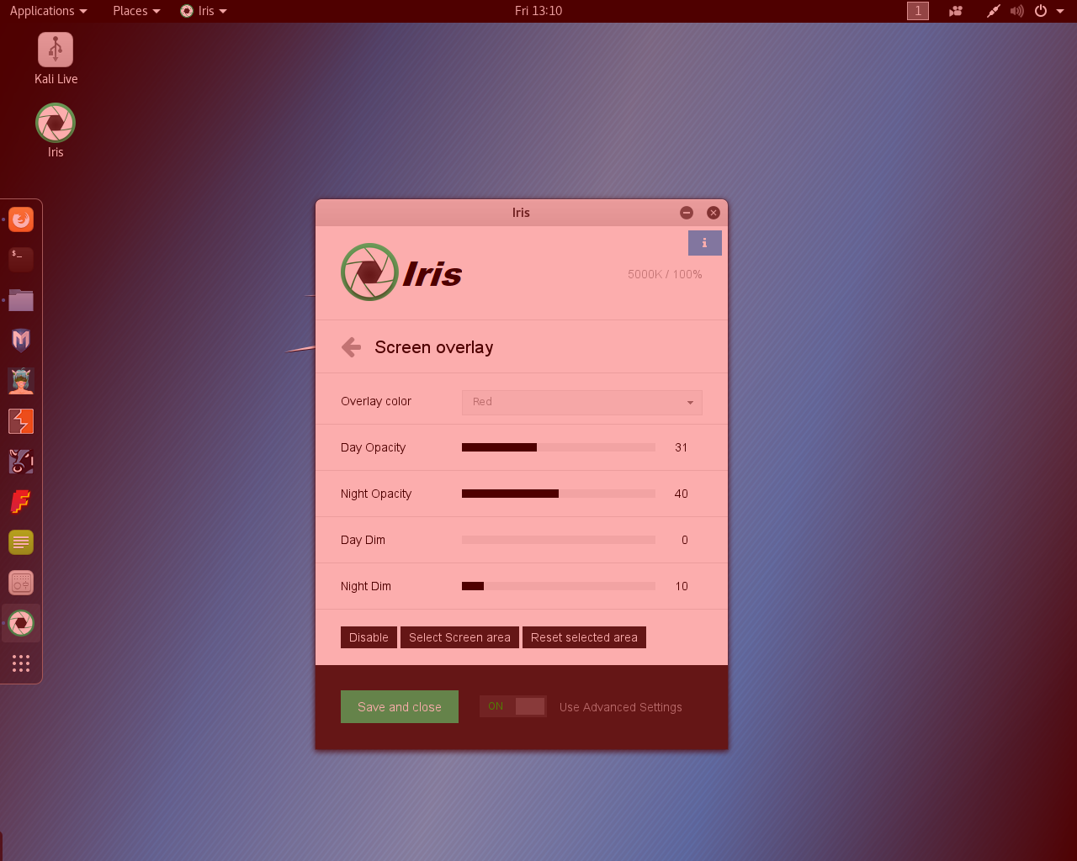Click the Night Dim slider
The width and height of the screenshot is (1077, 861).
[559, 586]
